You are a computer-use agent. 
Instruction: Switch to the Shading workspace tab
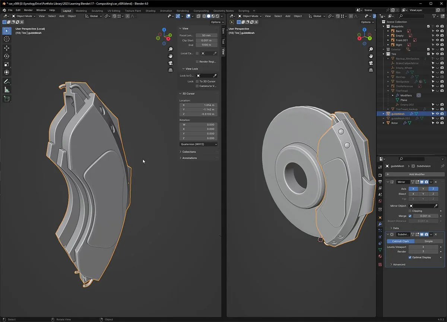[150, 11]
